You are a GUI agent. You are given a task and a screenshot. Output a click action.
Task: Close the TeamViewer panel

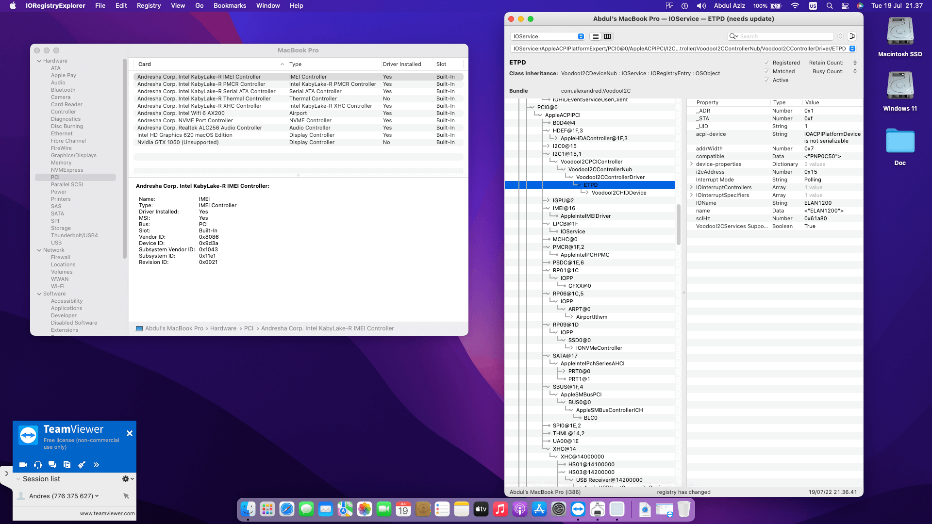point(130,433)
